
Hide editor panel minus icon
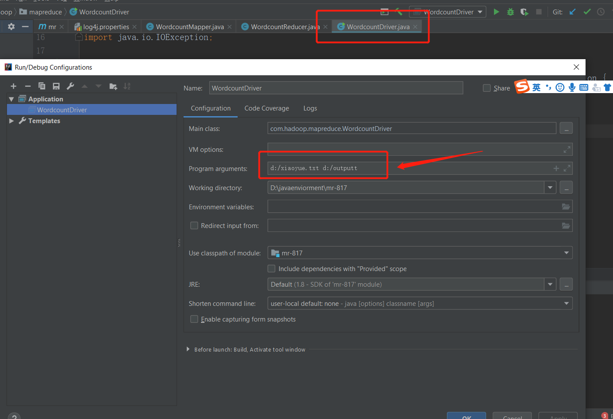point(25,27)
